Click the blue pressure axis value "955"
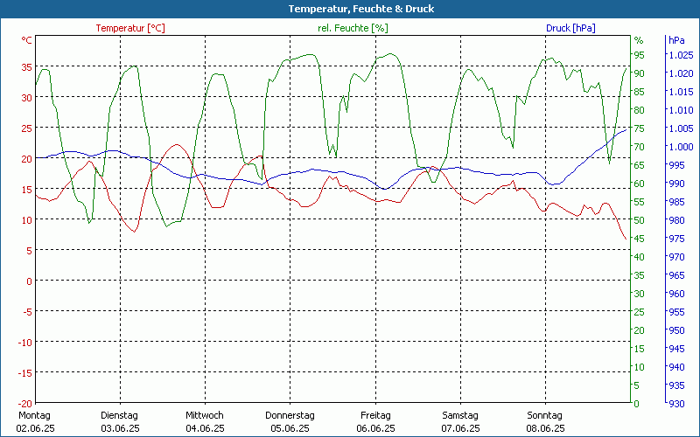The width and height of the screenshot is (700, 437). pyautogui.click(x=676, y=312)
